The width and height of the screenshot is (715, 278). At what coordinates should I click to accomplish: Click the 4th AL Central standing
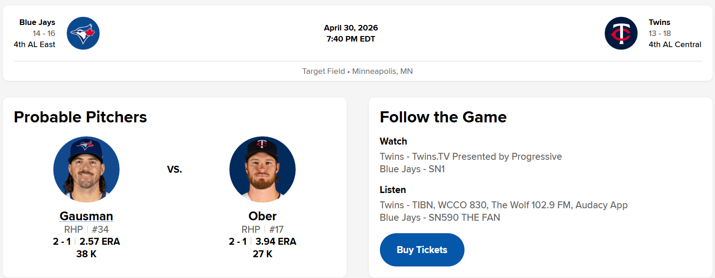(x=675, y=44)
